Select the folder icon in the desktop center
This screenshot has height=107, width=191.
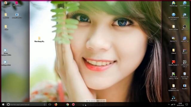point(39,40)
